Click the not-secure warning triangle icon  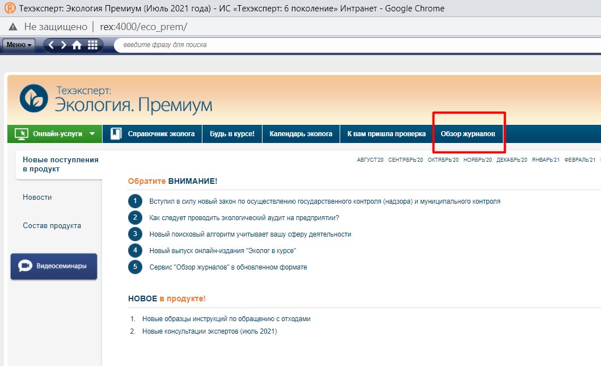tap(13, 27)
